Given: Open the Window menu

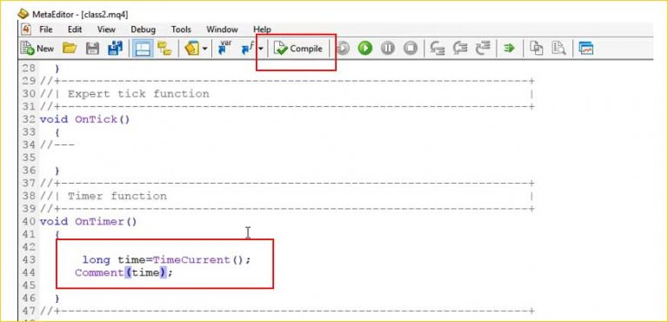Looking at the screenshot, I should pyautogui.click(x=222, y=30).
